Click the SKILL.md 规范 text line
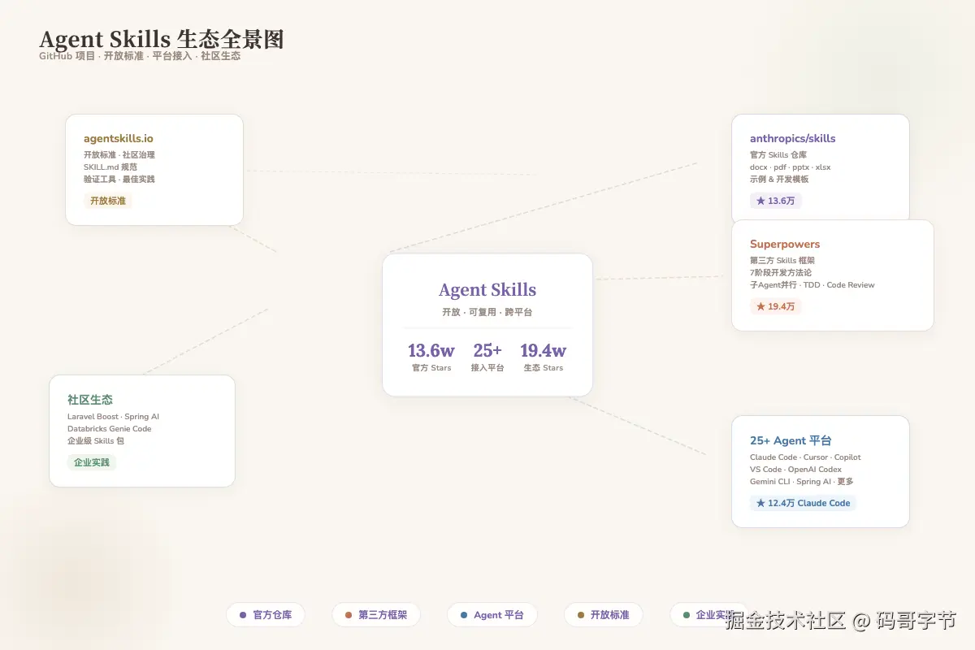This screenshot has width=975, height=650. coord(110,167)
